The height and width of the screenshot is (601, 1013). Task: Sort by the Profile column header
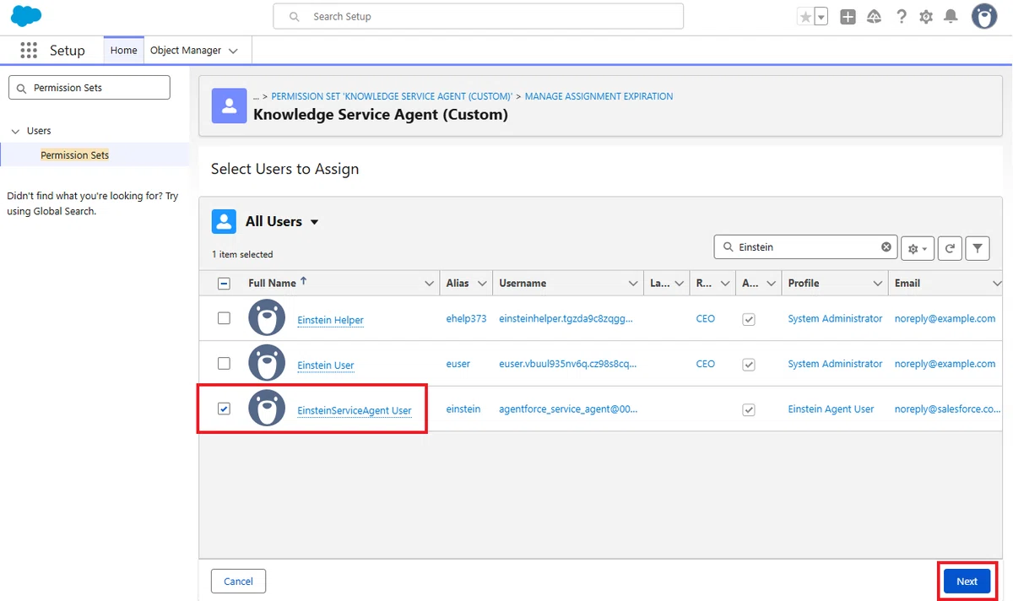pos(804,284)
